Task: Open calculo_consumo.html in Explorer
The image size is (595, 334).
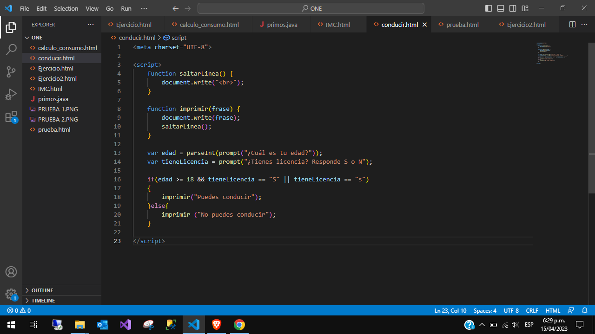Action: pyautogui.click(x=62, y=48)
